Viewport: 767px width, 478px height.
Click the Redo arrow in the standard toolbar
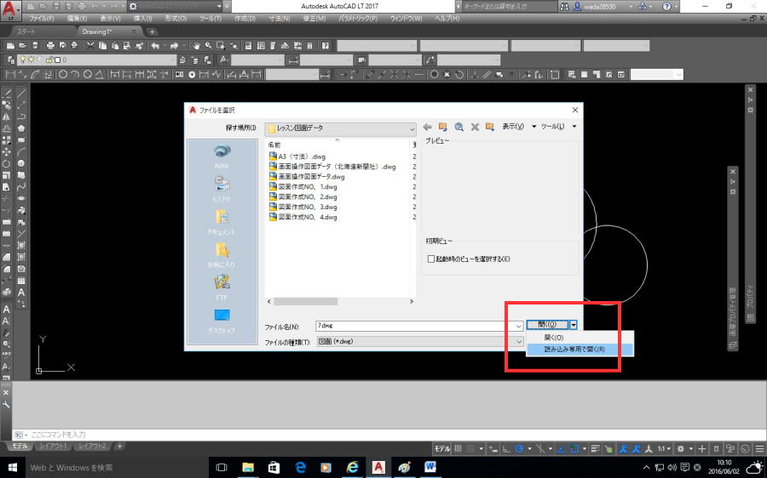(x=174, y=46)
